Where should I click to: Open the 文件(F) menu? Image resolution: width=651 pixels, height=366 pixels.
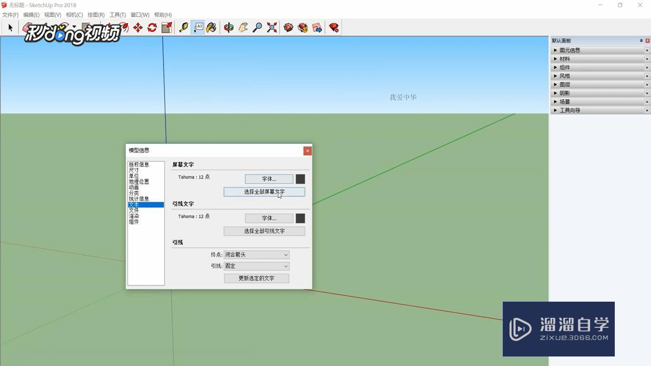10,15
